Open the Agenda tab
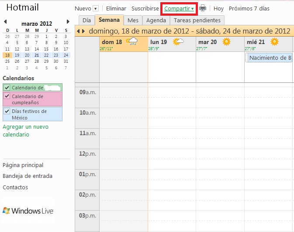The height and width of the screenshot is (232, 294). [x=156, y=20]
